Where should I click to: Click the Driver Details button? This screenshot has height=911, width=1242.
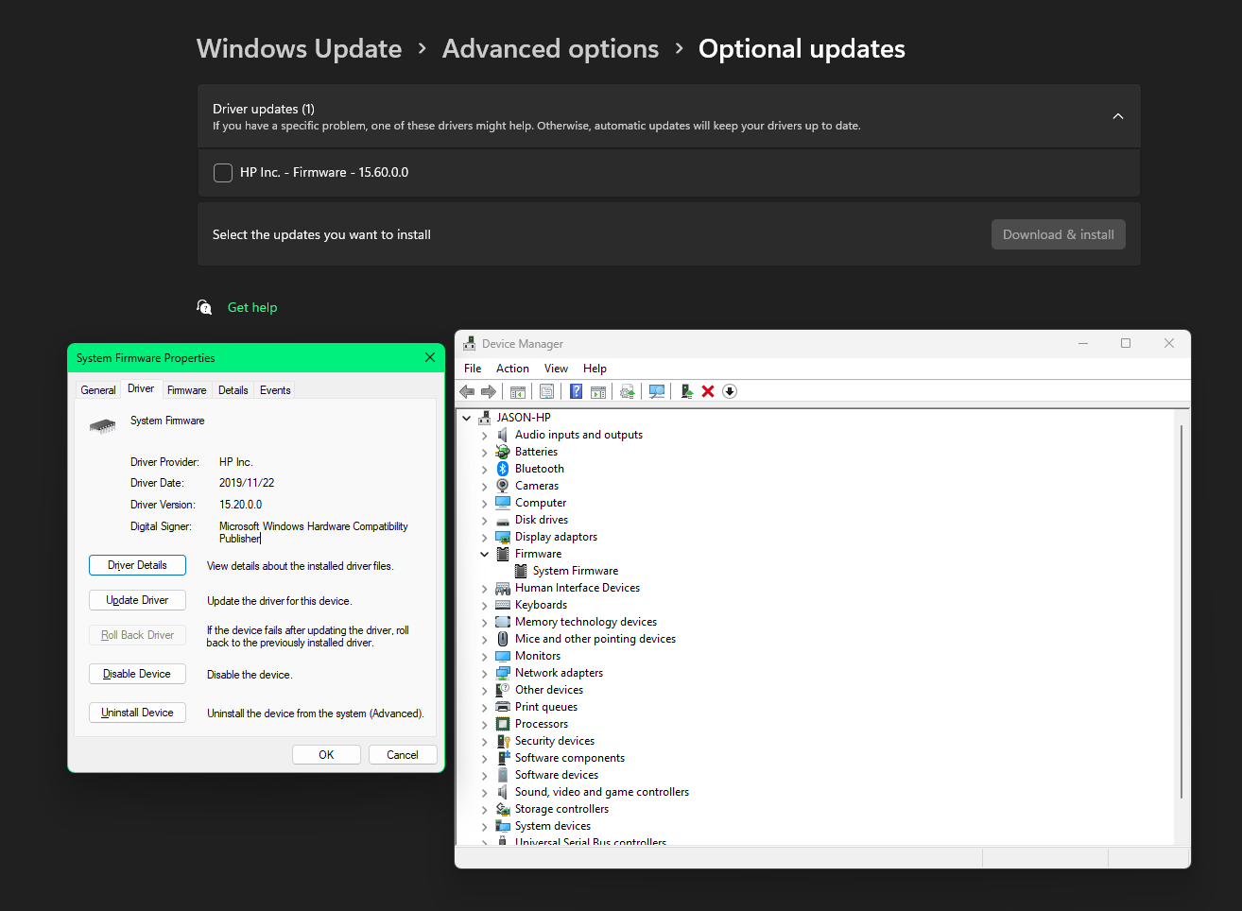click(x=137, y=565)
